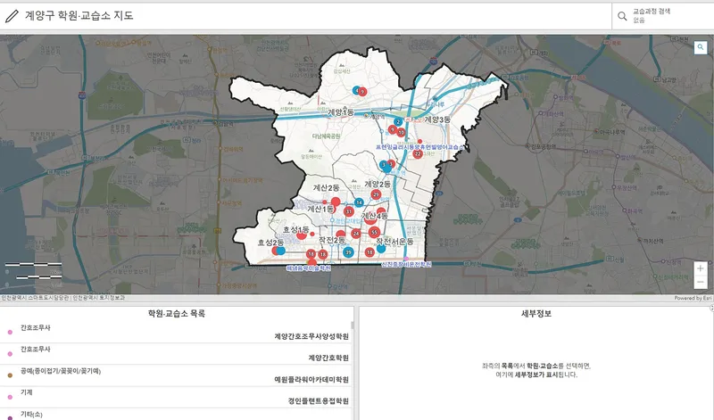This screenshot has width=714, height=420.
Task: Click the 계양1동 district label on map
Action: coord(340,112)
